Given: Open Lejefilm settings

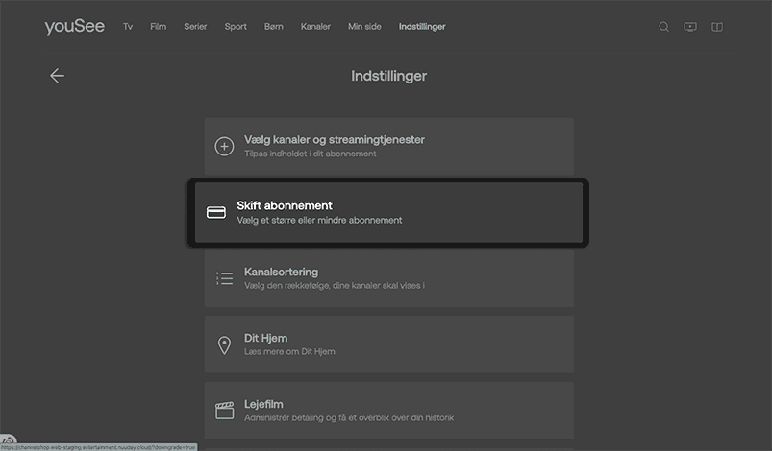Looking at the screenshot, I should [x=389, y=411].
